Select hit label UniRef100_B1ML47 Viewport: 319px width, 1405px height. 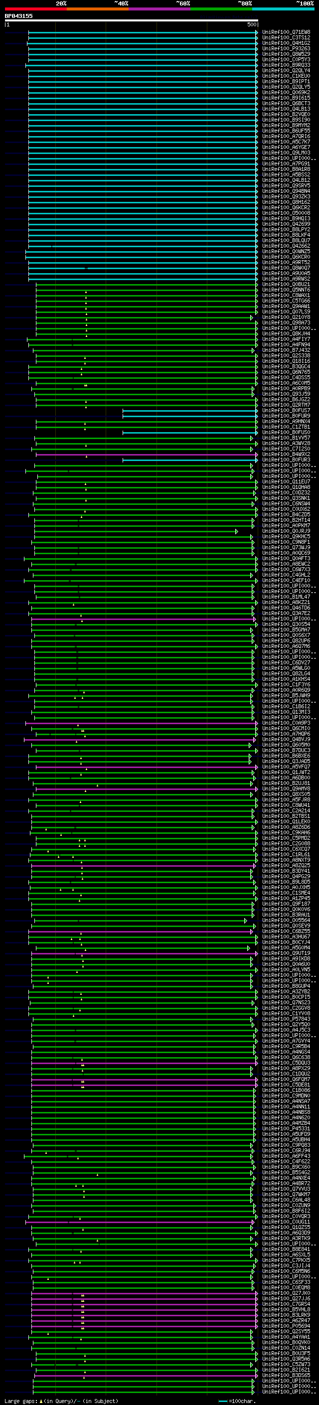[x=286, y=597]
